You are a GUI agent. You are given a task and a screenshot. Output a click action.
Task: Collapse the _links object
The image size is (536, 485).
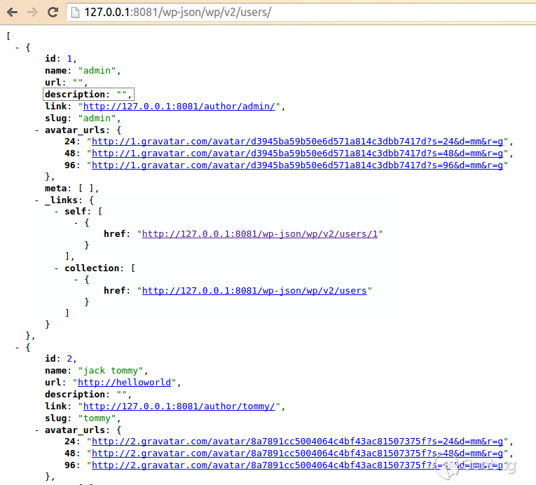(x=37, y=200)
